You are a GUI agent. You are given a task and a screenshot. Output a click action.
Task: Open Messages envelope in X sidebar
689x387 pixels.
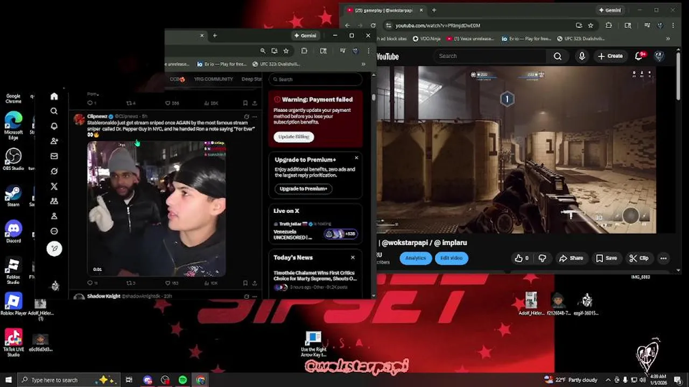(x=54, y=156)
